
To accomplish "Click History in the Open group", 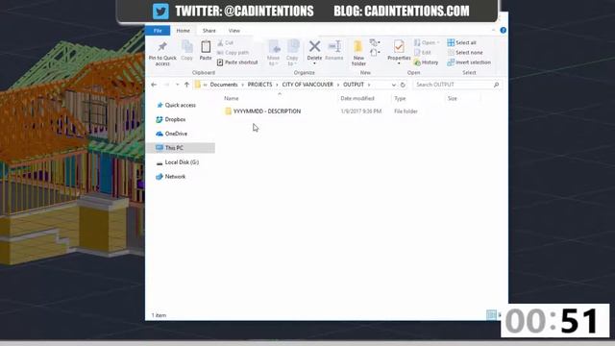I will (427, 62).
